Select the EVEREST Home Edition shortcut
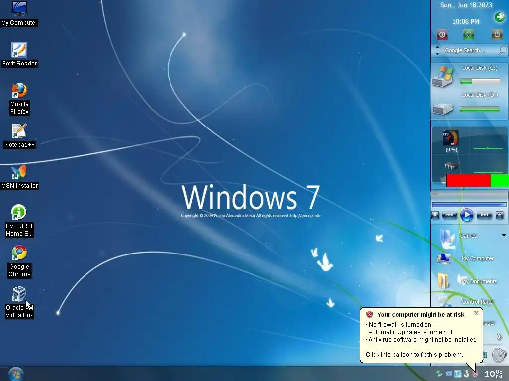Viewport: 509px width, 381px height. [x=19, y=221]
